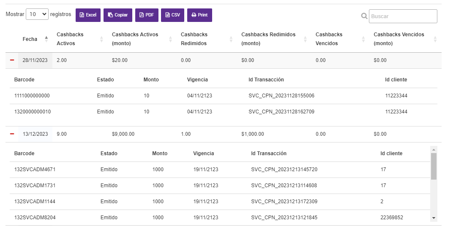Screen dimensions: 453x226
Task: Type in the Buscar search field
Action: (403, 16)
